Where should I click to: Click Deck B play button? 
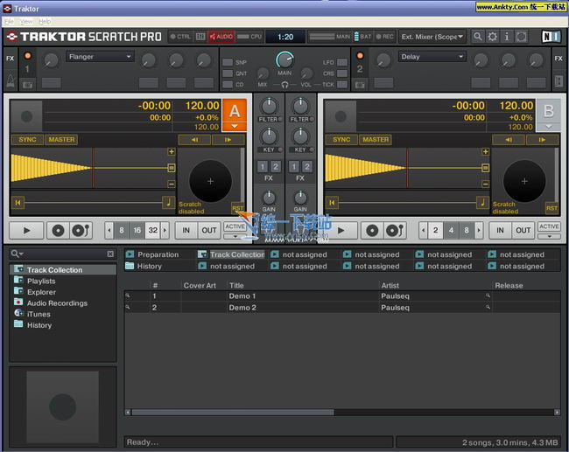coord(341,230)
